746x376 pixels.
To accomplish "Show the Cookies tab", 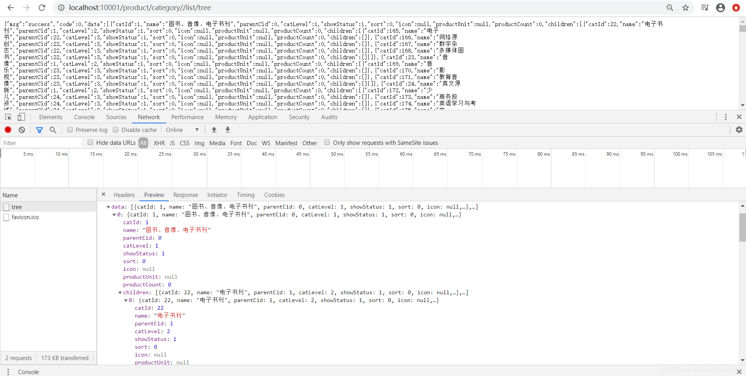I will coord(274,195).
